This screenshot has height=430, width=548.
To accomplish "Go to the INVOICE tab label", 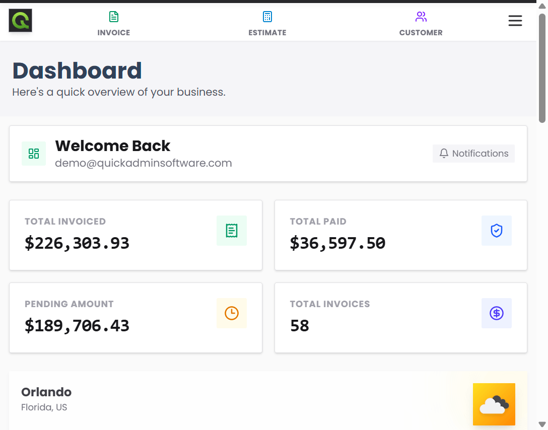I will point(114,33).
